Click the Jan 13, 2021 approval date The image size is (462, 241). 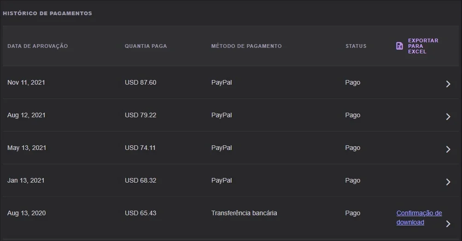point(26,180)
